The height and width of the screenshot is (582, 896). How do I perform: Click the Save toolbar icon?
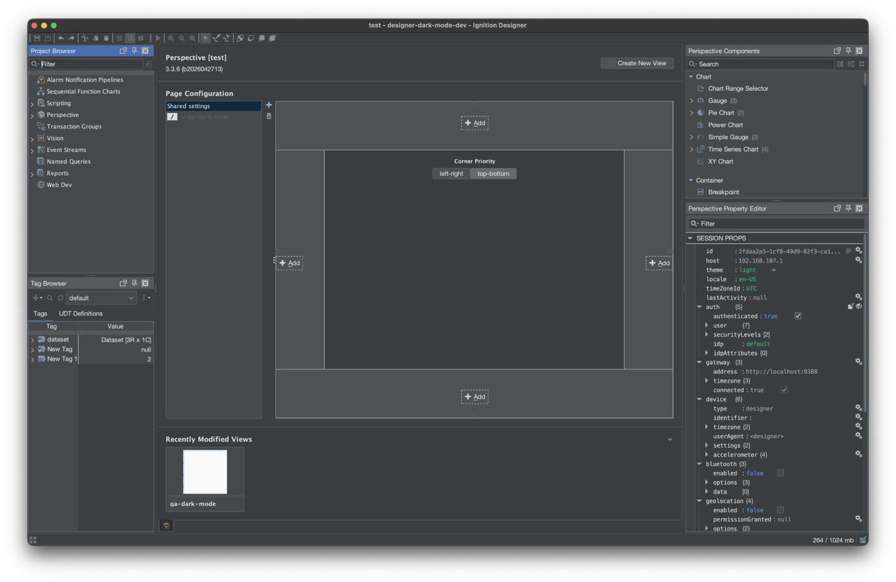pos(37,38)
